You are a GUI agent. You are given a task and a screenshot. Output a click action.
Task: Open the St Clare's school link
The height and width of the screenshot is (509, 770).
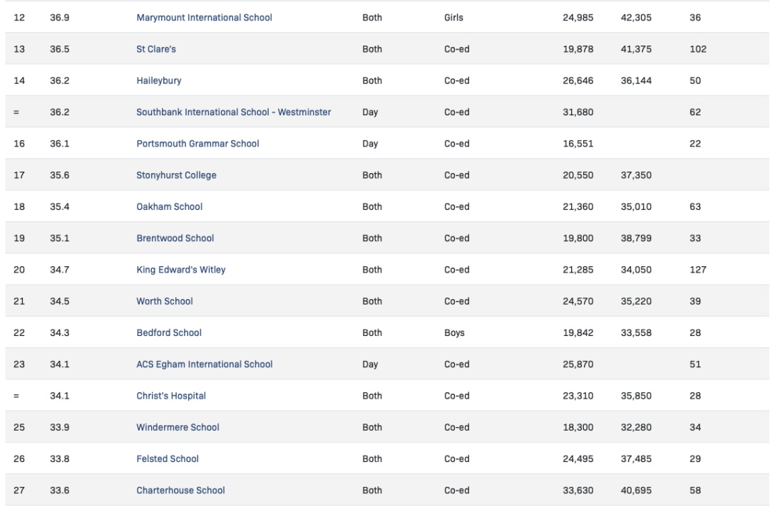pyautogui.click(x=156, y=49)
